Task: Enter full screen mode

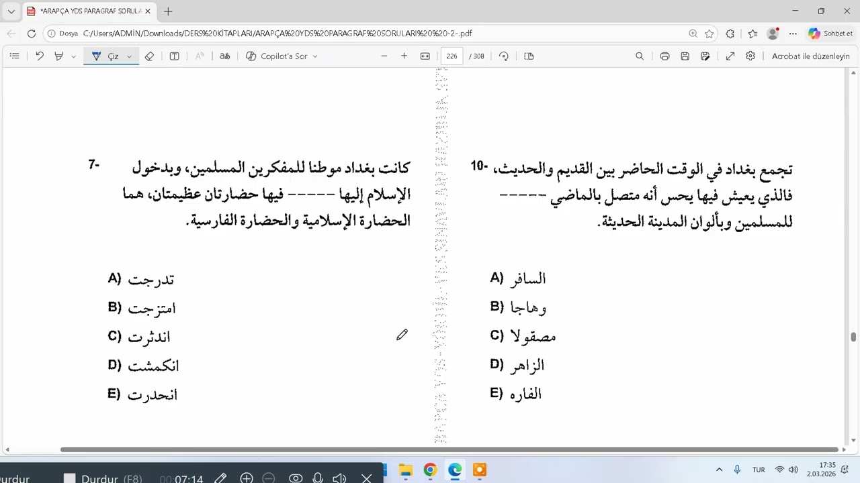Action: coord(730,56)
